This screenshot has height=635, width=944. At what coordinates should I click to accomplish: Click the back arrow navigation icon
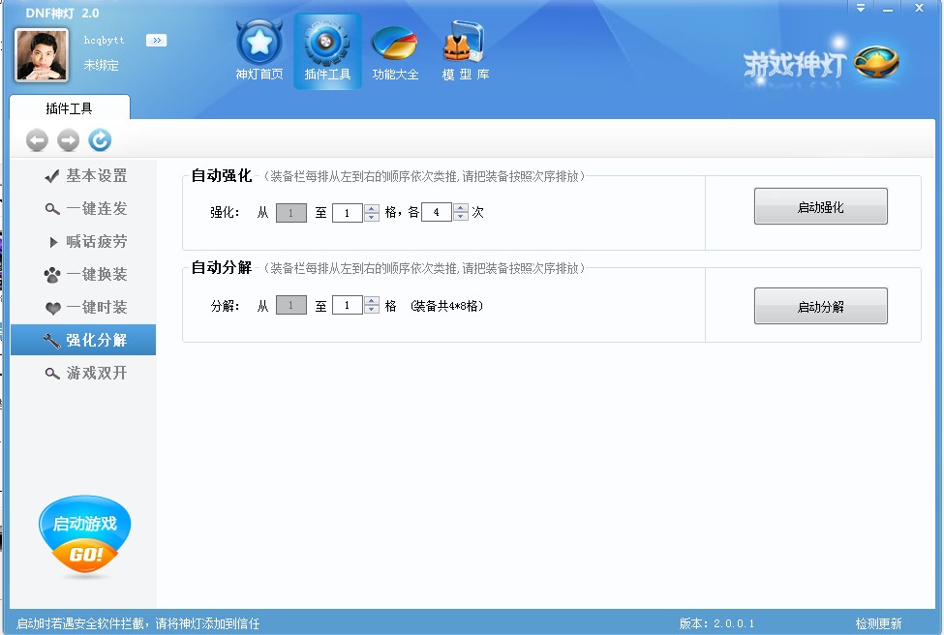pyautogui.click(x=37, y=140)
